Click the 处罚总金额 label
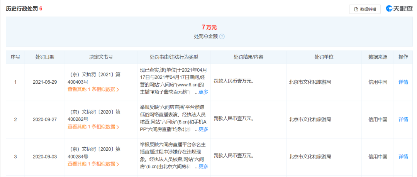 click(x=206, y=37)
